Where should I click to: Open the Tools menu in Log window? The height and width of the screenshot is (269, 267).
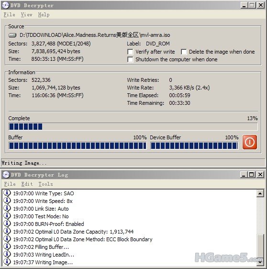point(45,184)
